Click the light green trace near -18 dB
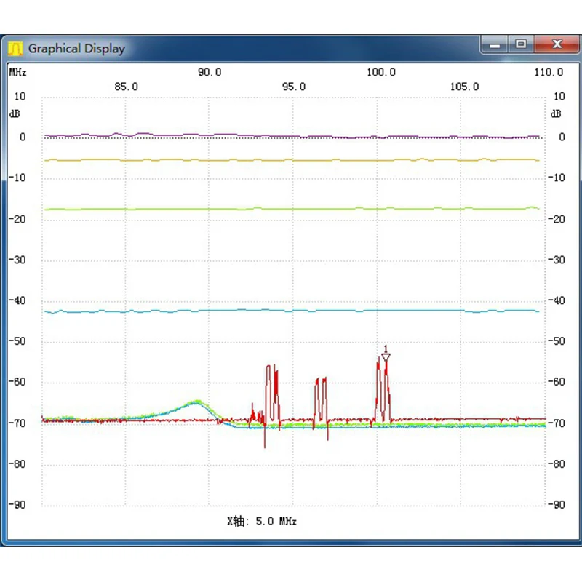582x582 pixels. [292, 209]
